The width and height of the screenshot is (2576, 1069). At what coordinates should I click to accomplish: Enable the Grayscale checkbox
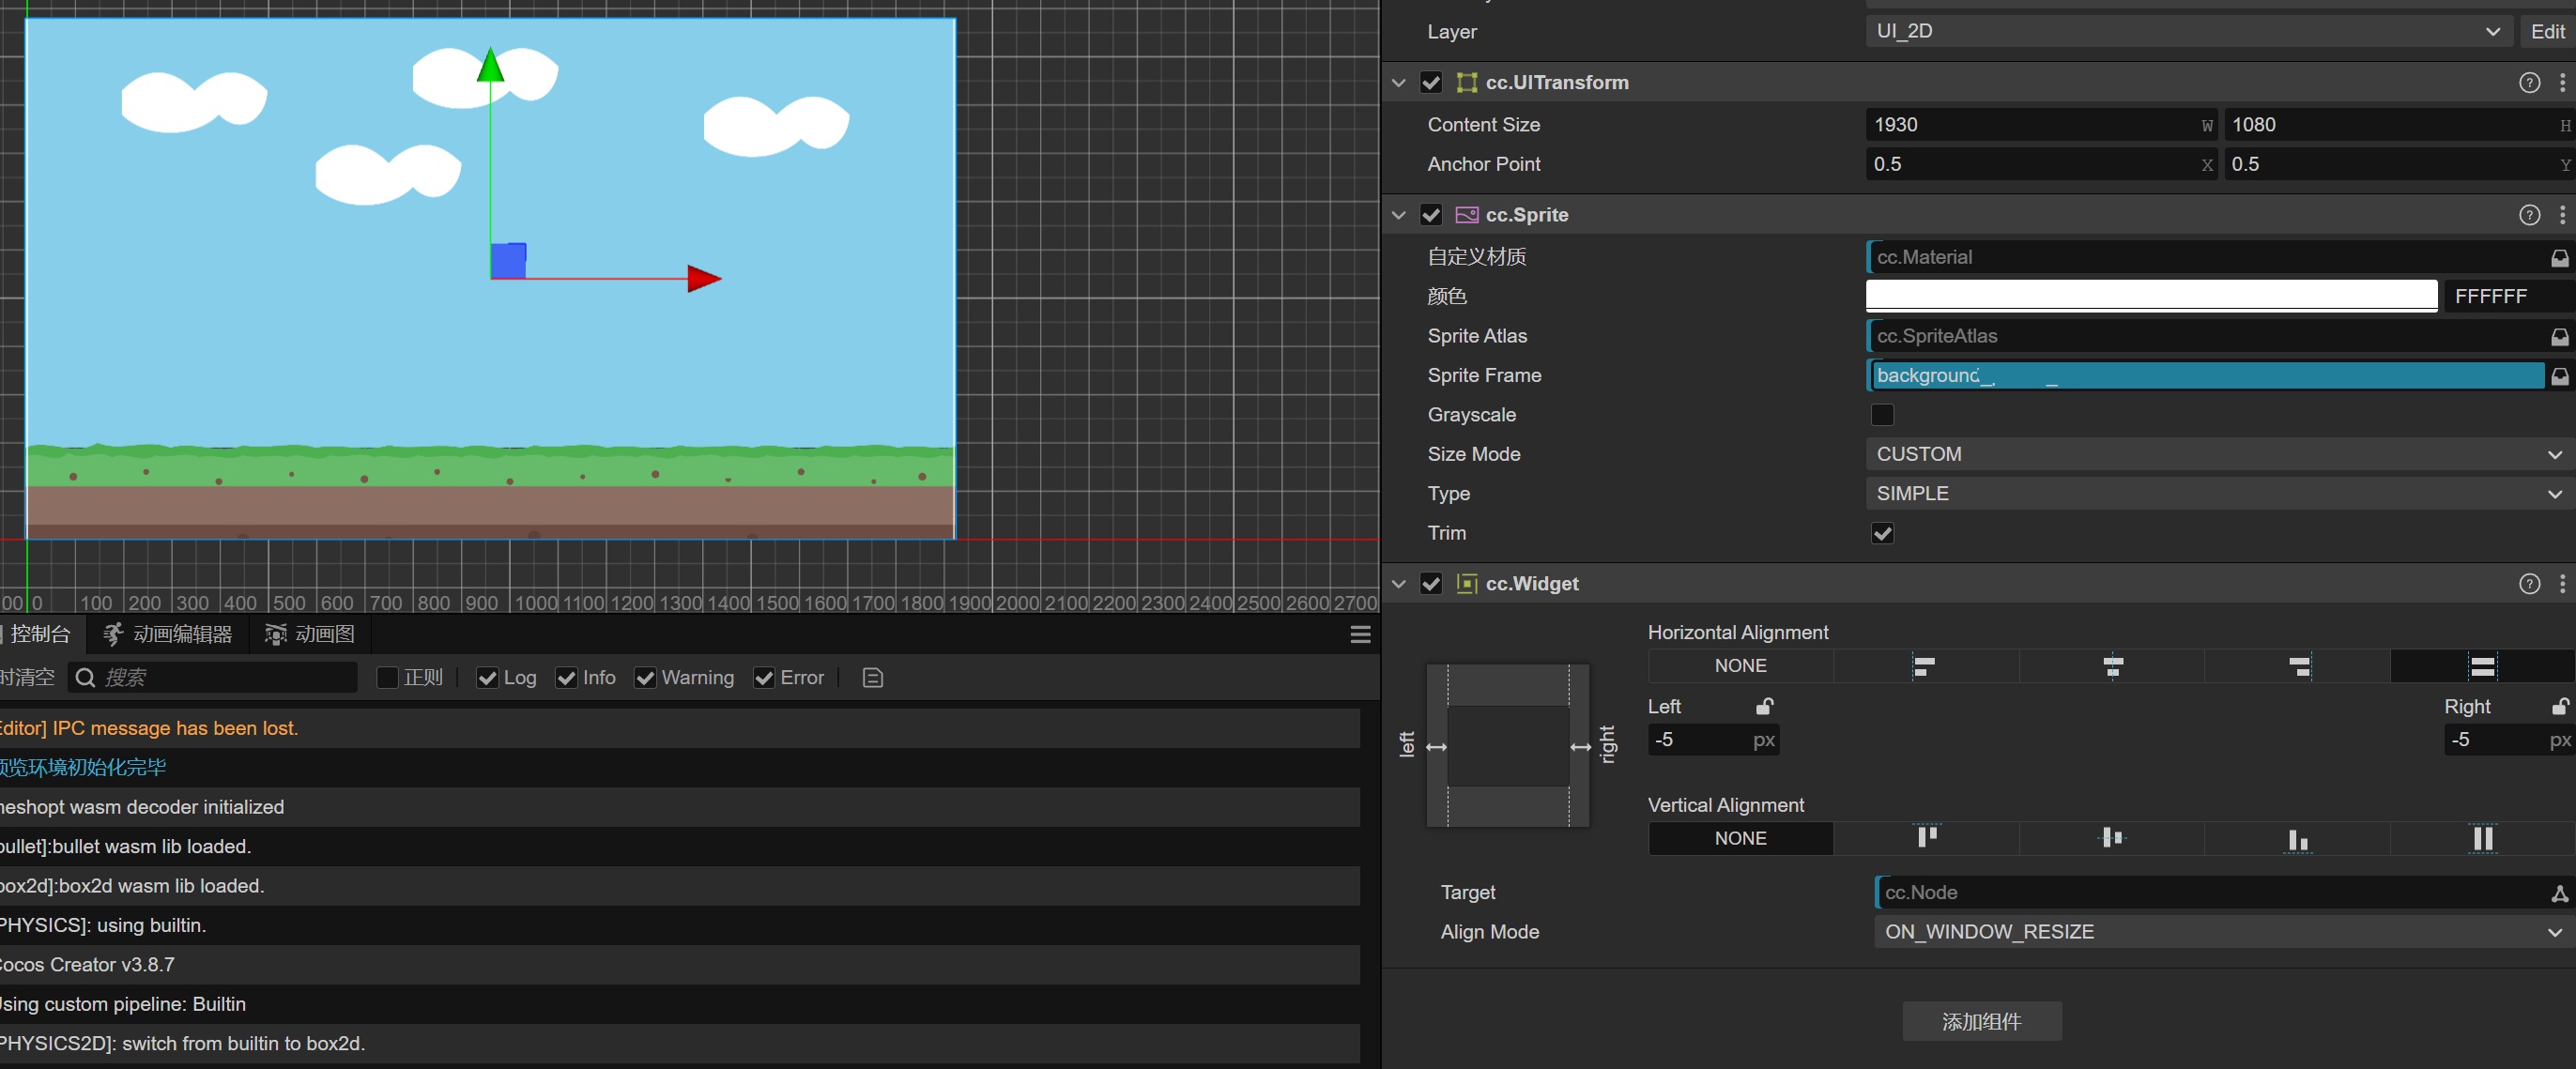[1882, 415]
